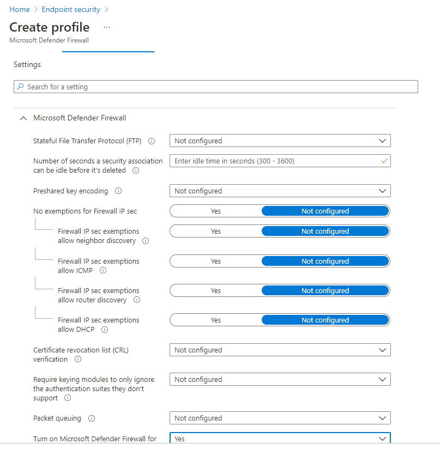The height and width of the screenshot is (450, 440).
Task: Select Not configured for allow DHCP exemption
Action: pos(325,320)
